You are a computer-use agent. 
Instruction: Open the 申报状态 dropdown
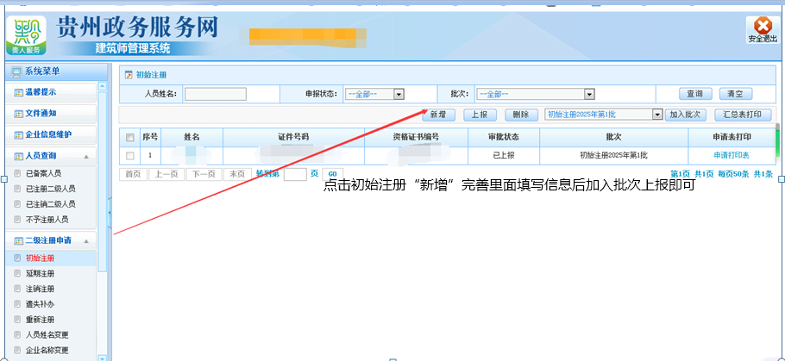point(399,94)
